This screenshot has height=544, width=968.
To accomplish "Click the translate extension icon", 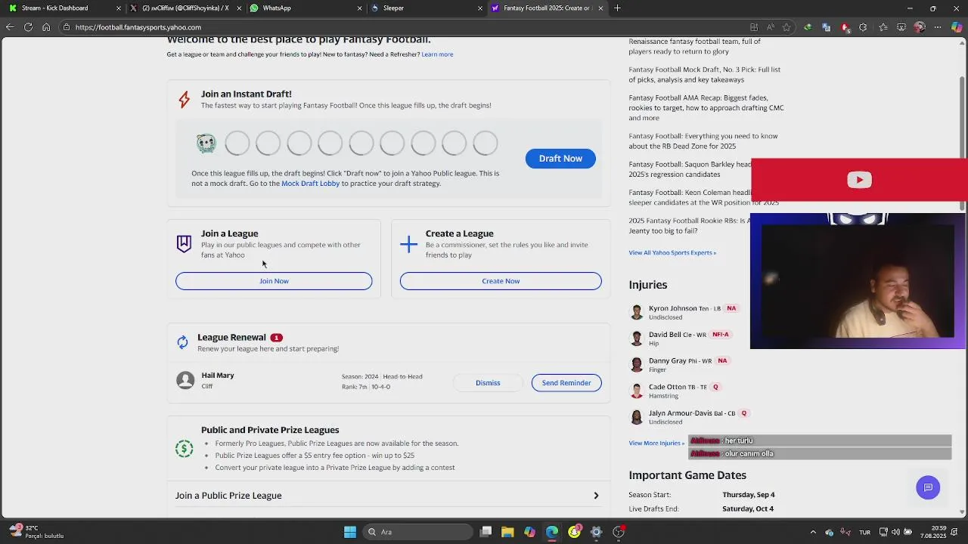I will pos(827,27).
